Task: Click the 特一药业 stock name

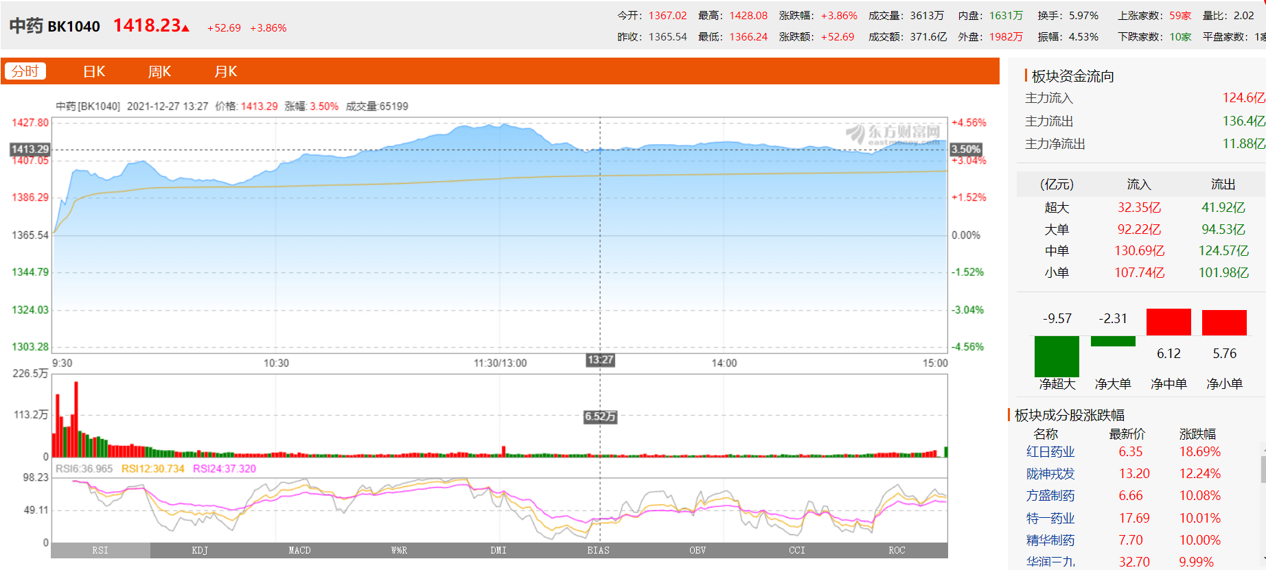Action: (x=1050, y=519)
